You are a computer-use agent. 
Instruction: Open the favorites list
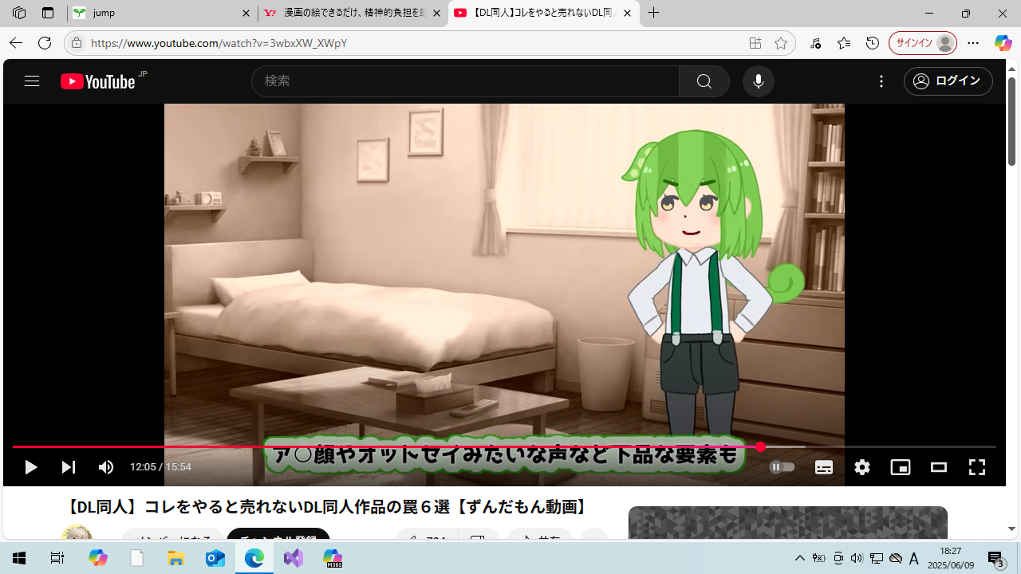pyautogui.click(x=844, y=43)
